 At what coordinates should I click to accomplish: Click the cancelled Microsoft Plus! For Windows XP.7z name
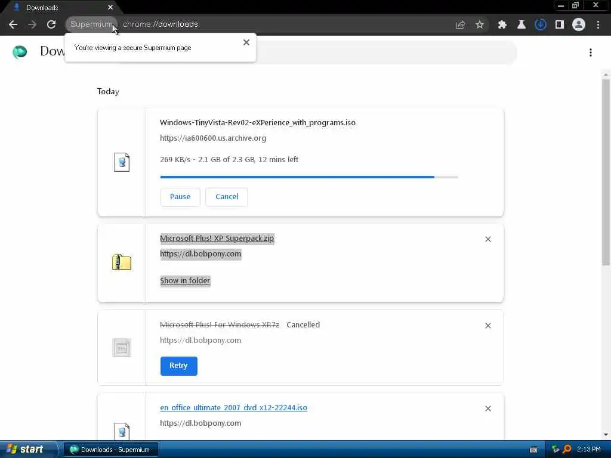[x=220, y=325]
